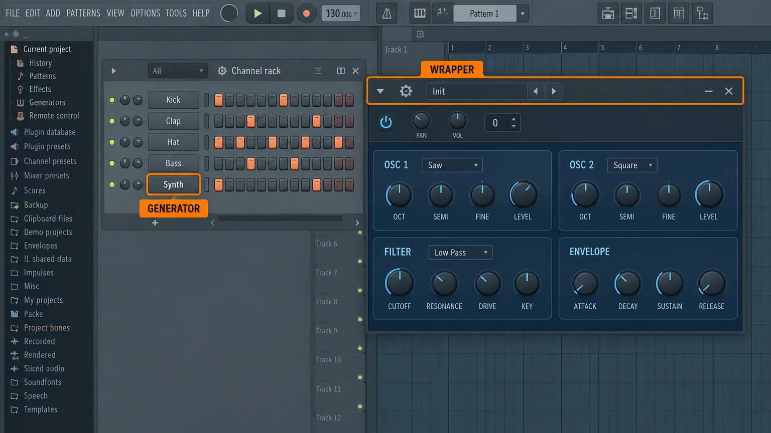Mute the Synth channel green LED
This screenshot has width=771, height=433.
[x=112, y=184]
